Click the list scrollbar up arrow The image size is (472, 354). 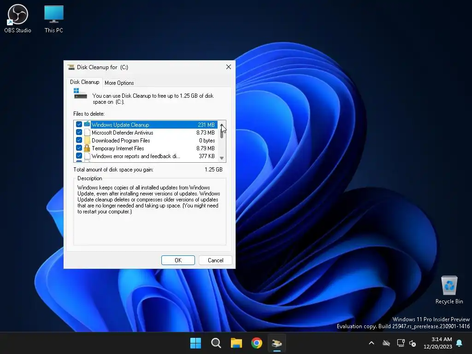[222, 124]
